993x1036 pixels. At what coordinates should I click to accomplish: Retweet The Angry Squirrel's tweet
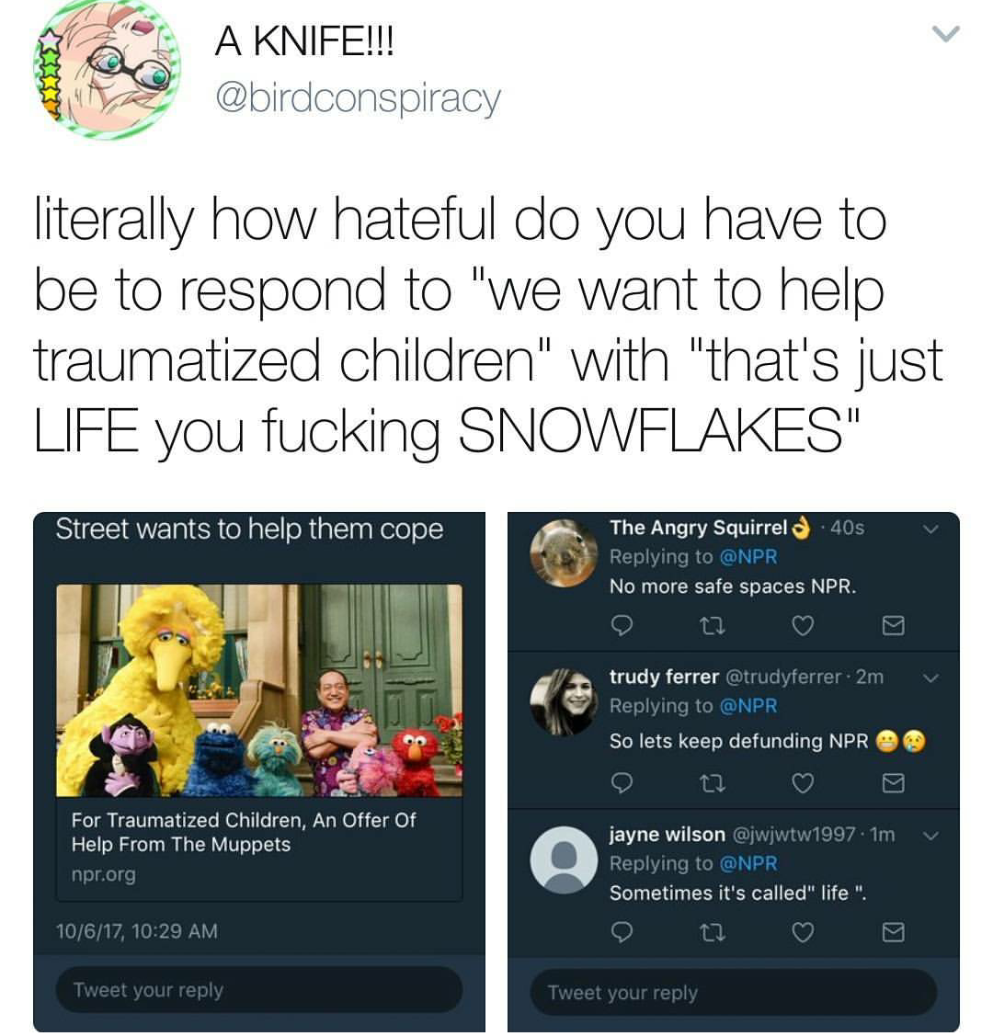coord(713,625)
